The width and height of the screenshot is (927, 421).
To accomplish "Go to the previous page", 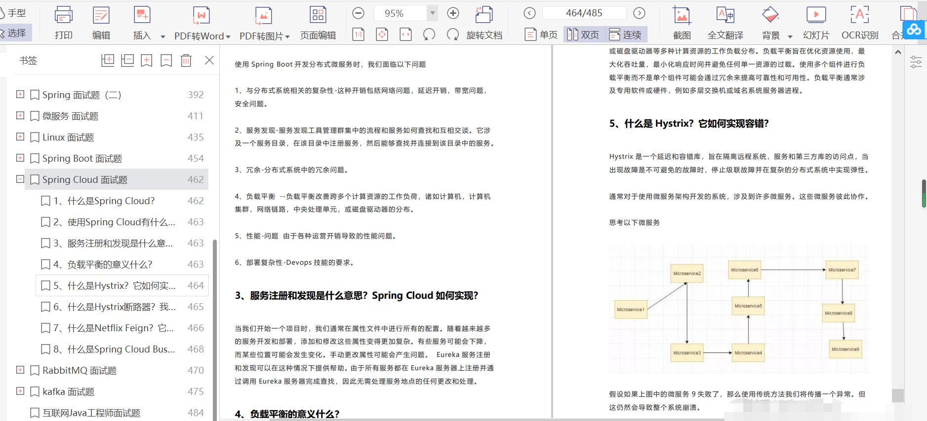I will 529,13.
